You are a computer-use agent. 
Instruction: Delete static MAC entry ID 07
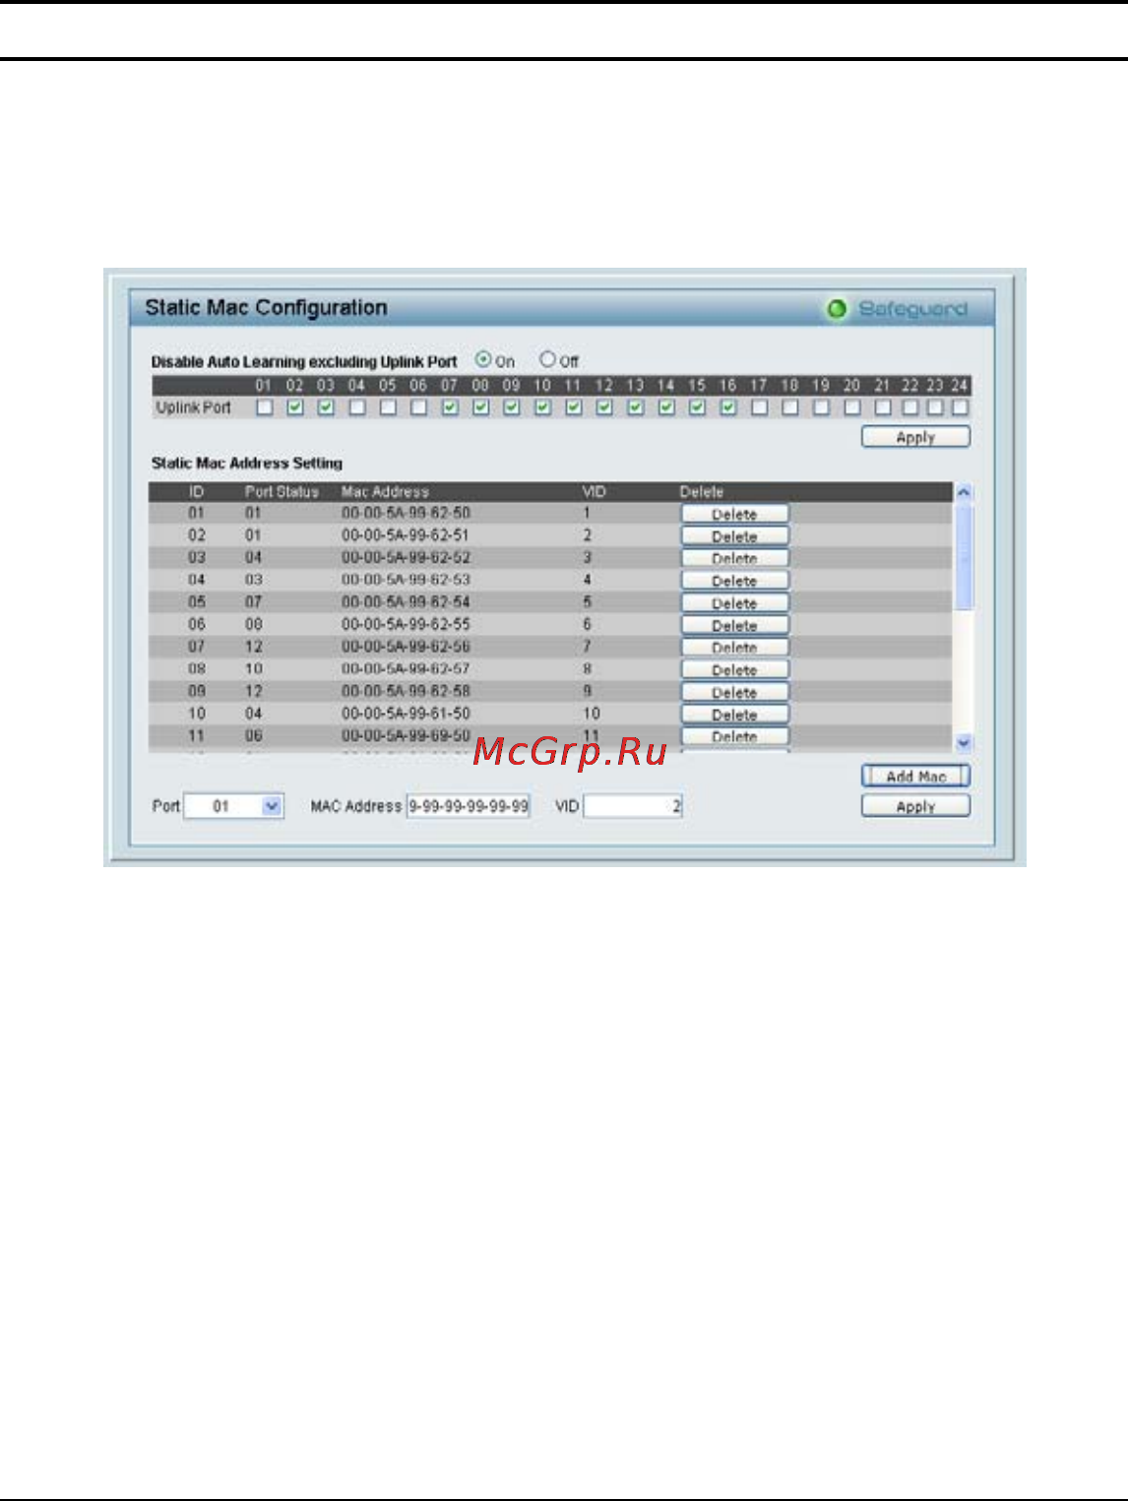734,648
